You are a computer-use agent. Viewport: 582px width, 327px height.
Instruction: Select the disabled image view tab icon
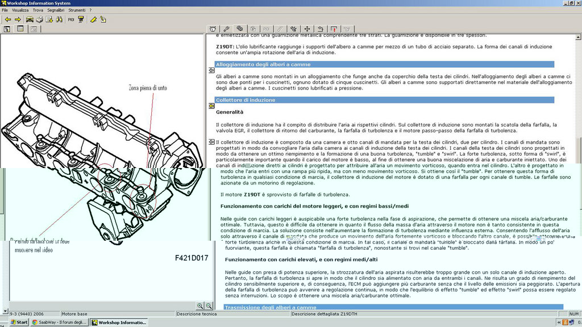point(34,28)
